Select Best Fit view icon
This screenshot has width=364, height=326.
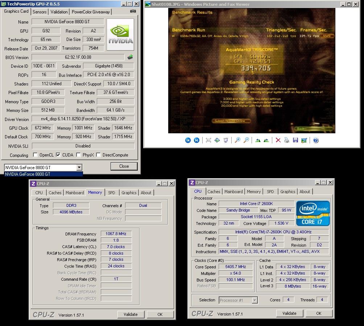pyautogui.click(x=208, y=140)
